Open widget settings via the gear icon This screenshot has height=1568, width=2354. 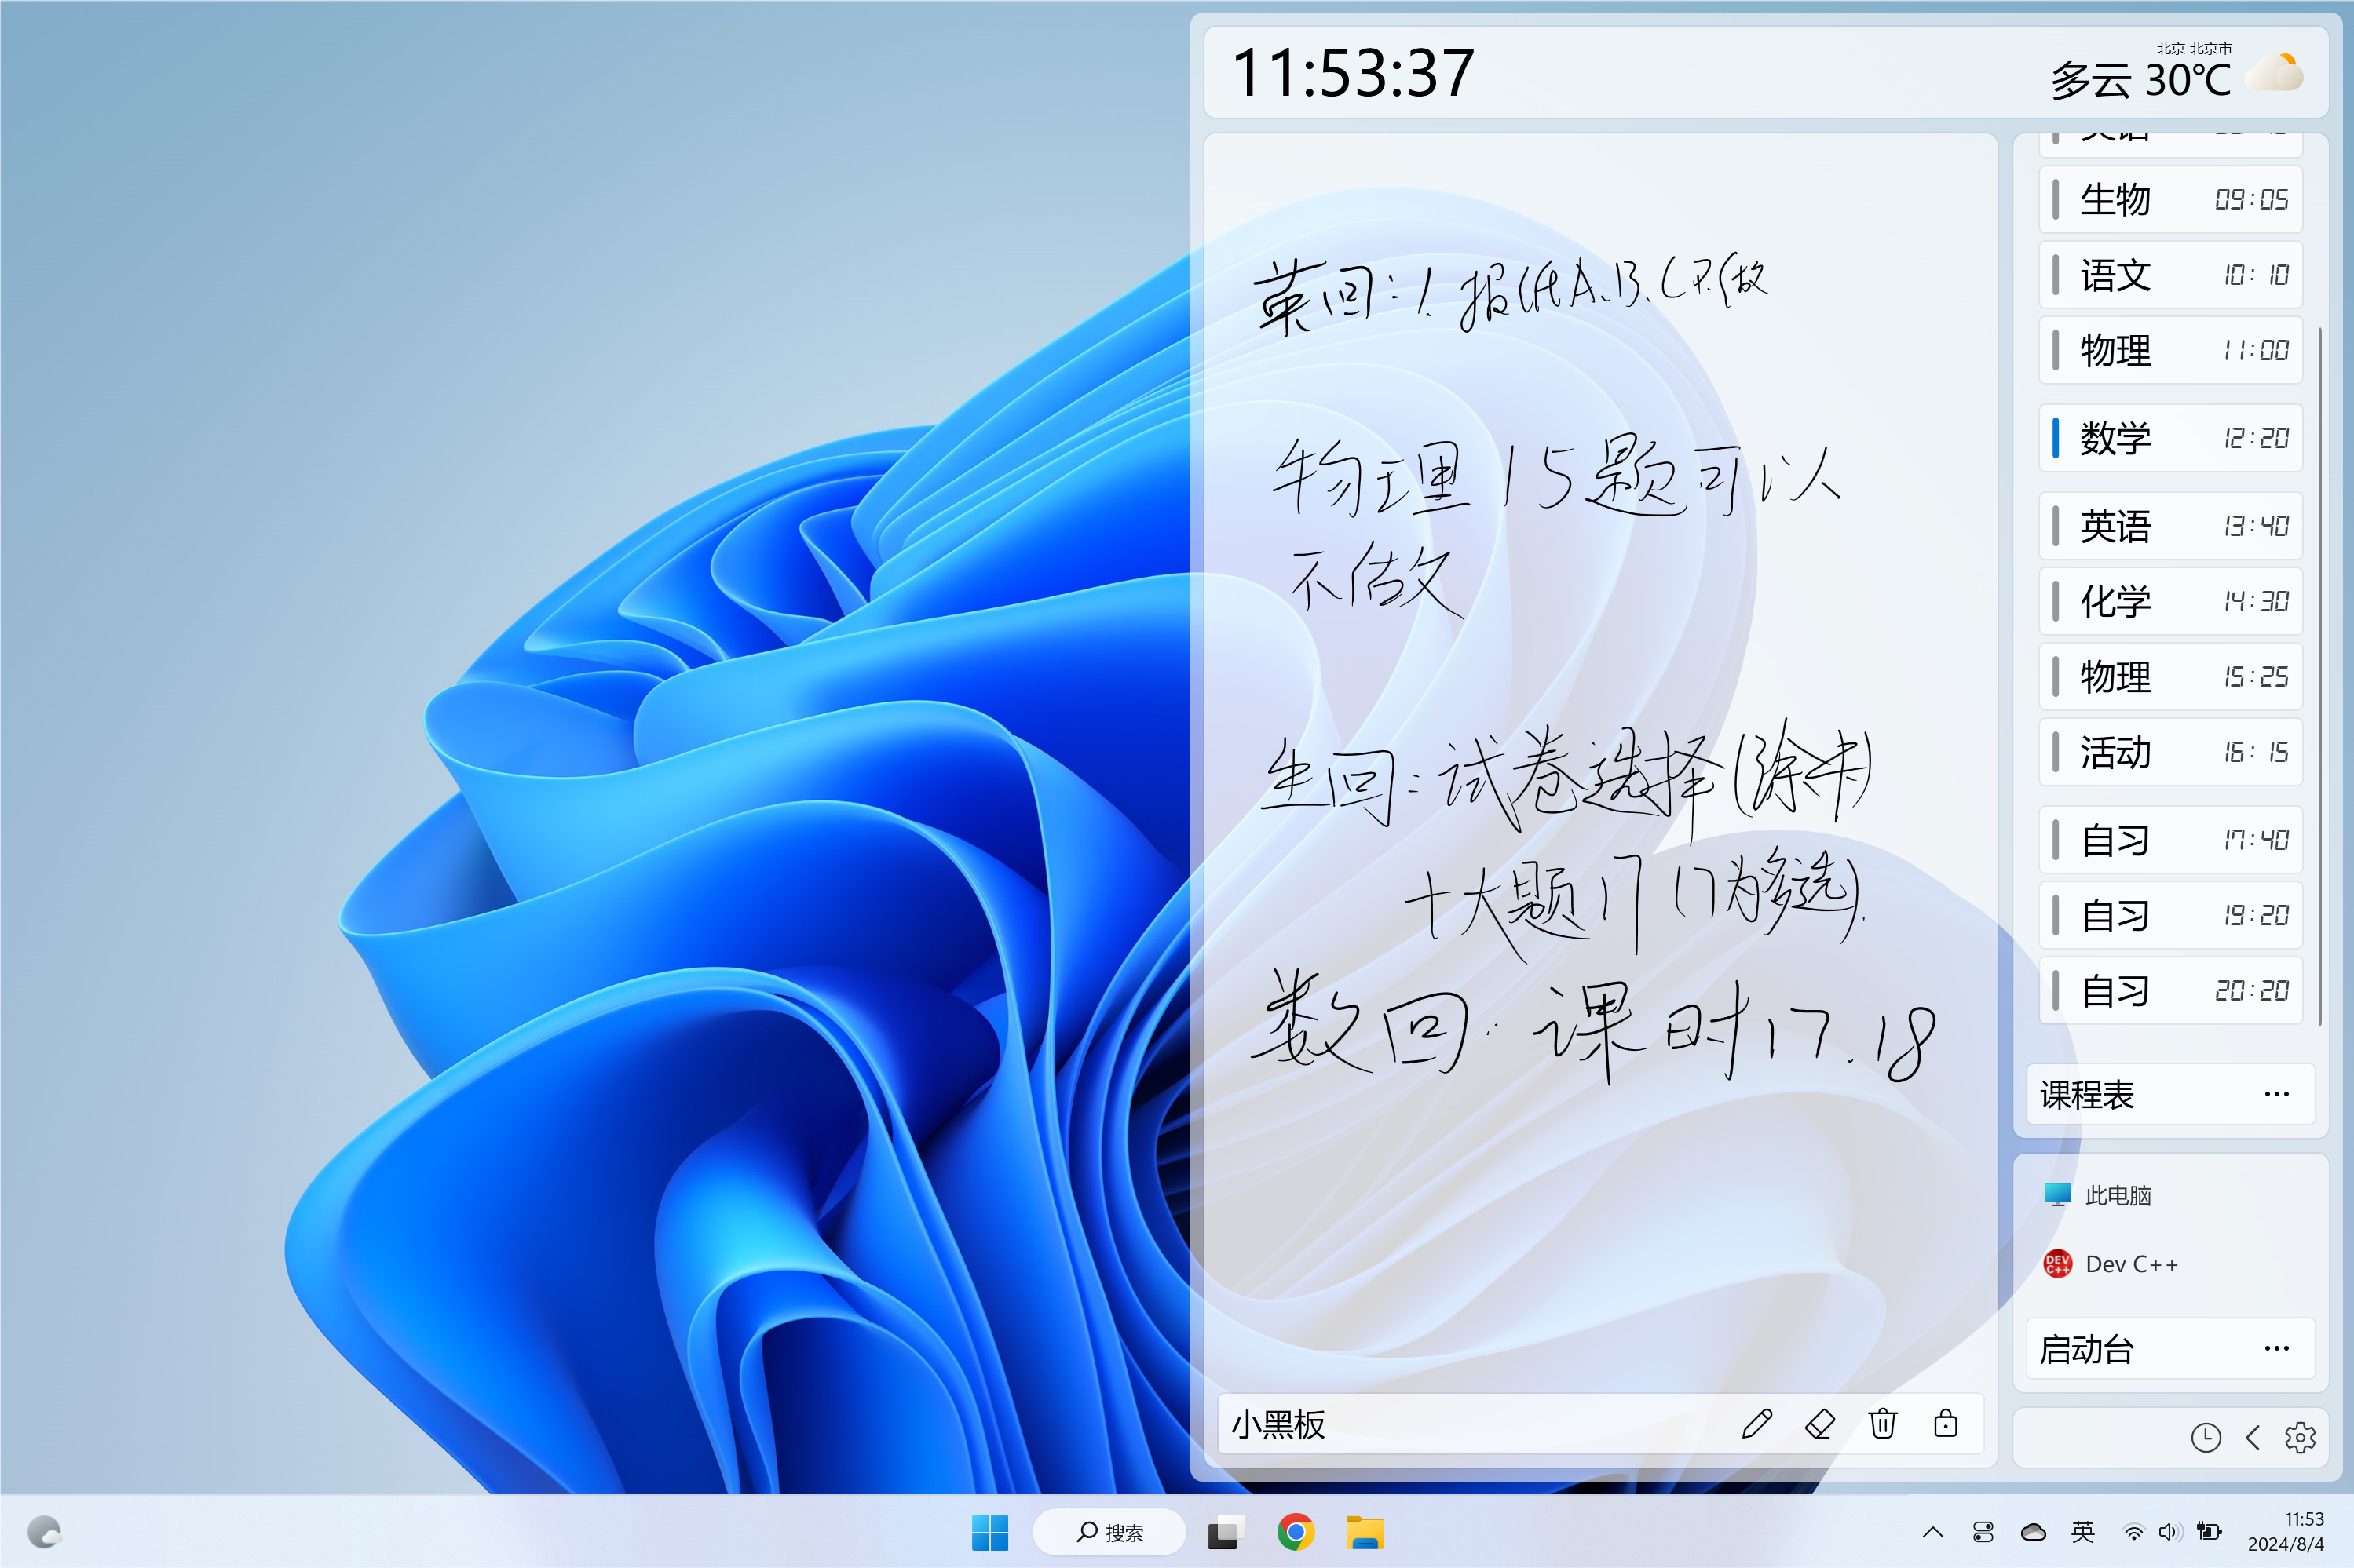pos(2300,1438)
